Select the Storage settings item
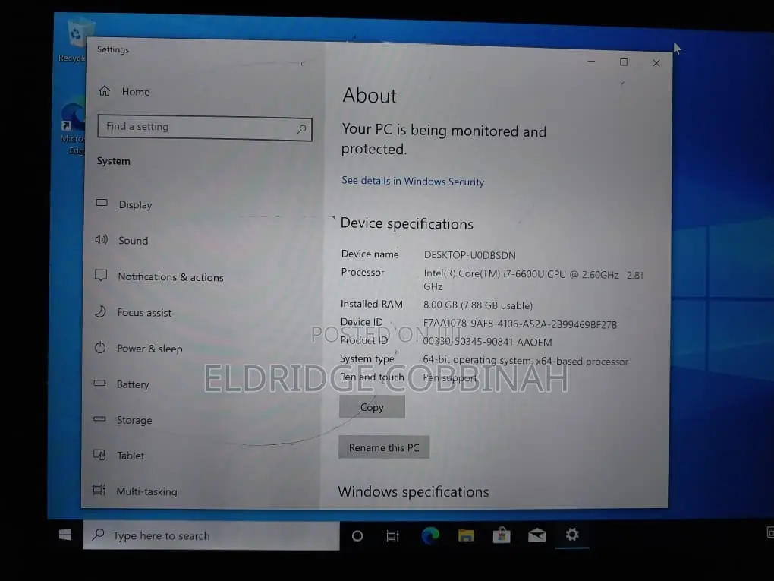Image resolution: width=774 pixels, height=581 pixels. point(123,420)
